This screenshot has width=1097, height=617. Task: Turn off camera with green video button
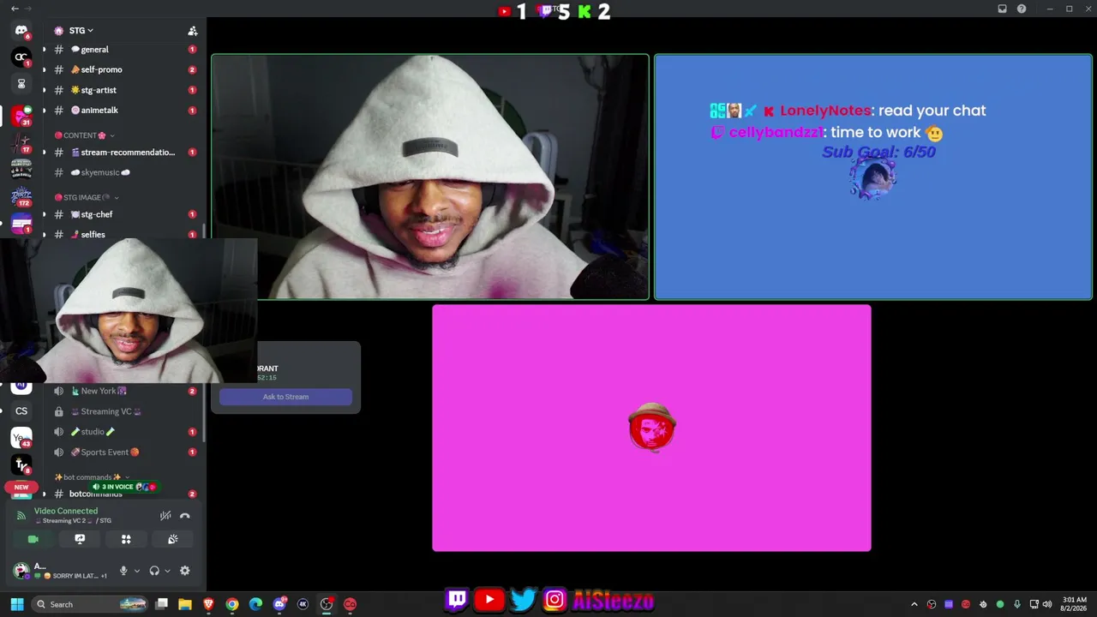pyautogui.click(x=33, y=539)
